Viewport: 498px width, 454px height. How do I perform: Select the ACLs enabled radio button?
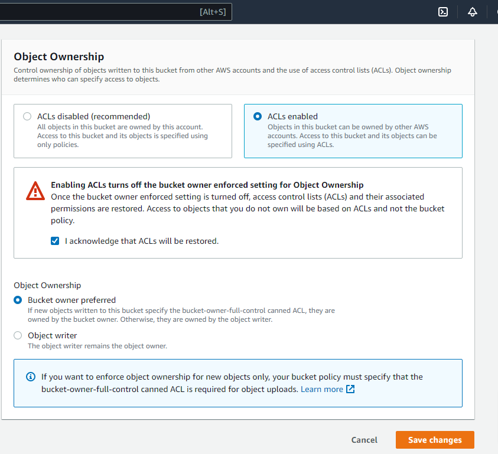coord(258,116)
